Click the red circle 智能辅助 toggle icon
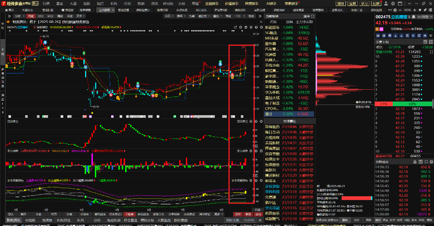 [x=34, y=27]
